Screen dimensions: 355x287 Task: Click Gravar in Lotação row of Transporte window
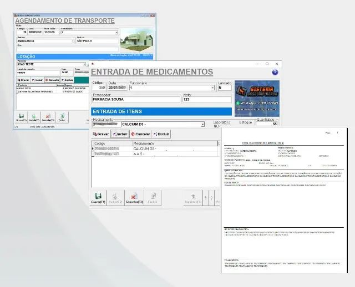pyautogui.click(x=23, y=80)
